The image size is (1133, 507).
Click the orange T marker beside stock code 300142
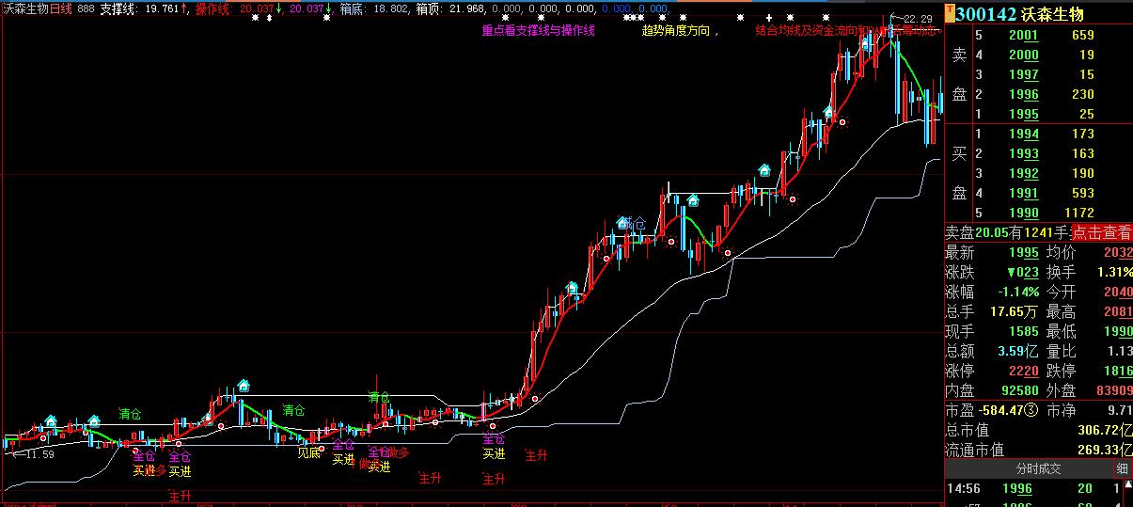click(950, 13)
